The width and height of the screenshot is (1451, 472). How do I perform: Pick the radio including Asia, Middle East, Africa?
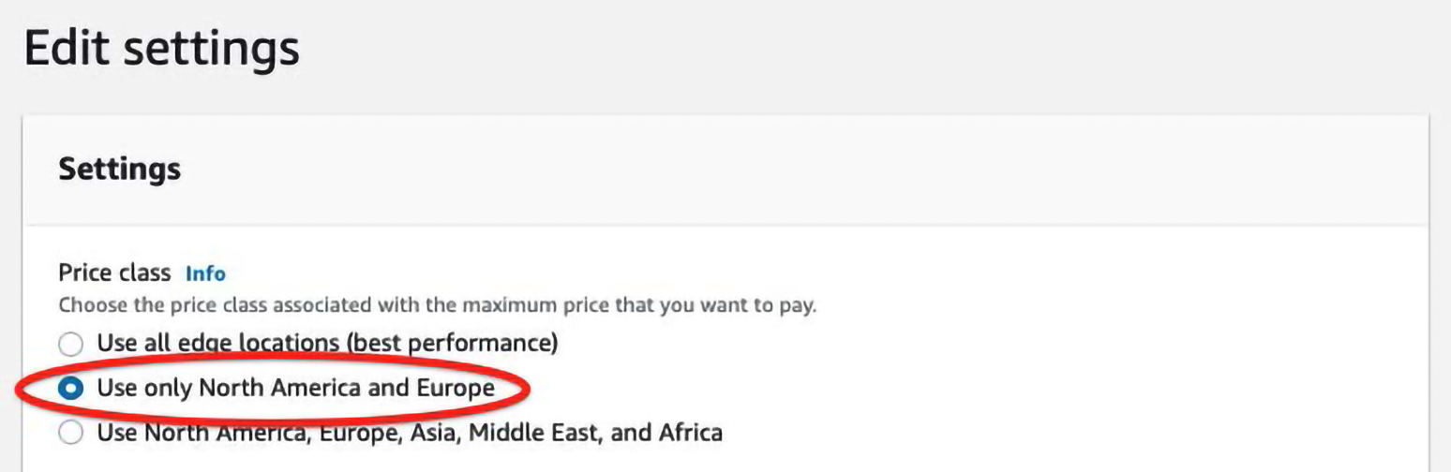tap(71, 433)
